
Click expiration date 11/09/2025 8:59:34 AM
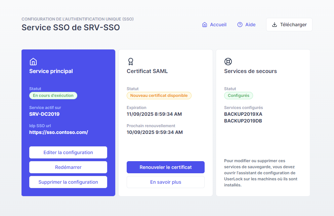(154, 114)
